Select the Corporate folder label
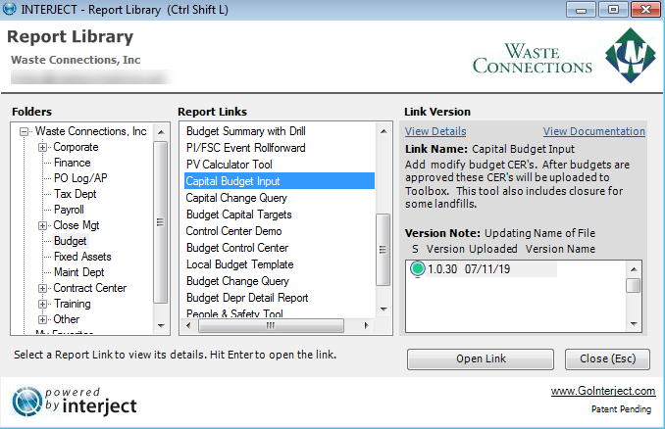 (x=76, y=147)
